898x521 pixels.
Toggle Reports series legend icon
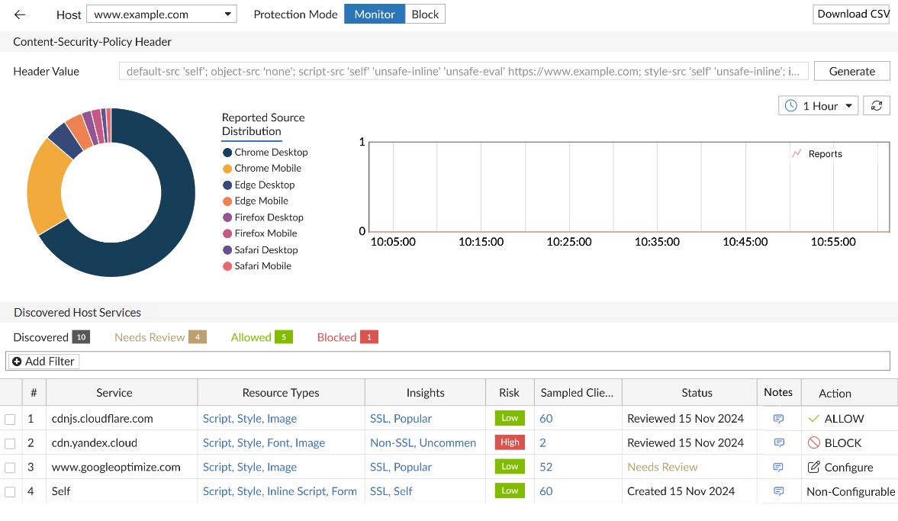[797, 153]
